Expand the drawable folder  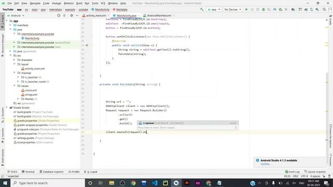15,60
